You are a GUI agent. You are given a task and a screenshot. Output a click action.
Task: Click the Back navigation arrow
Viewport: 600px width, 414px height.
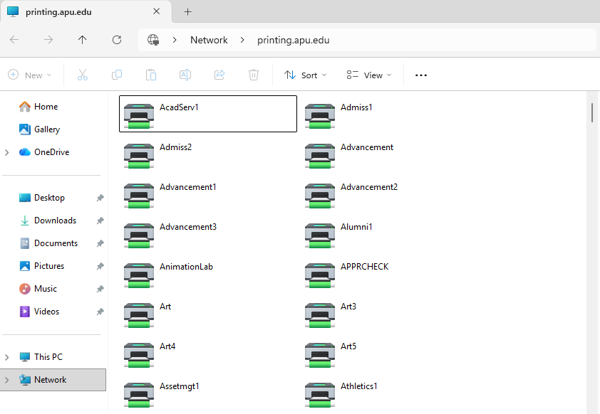click(14, 40)
